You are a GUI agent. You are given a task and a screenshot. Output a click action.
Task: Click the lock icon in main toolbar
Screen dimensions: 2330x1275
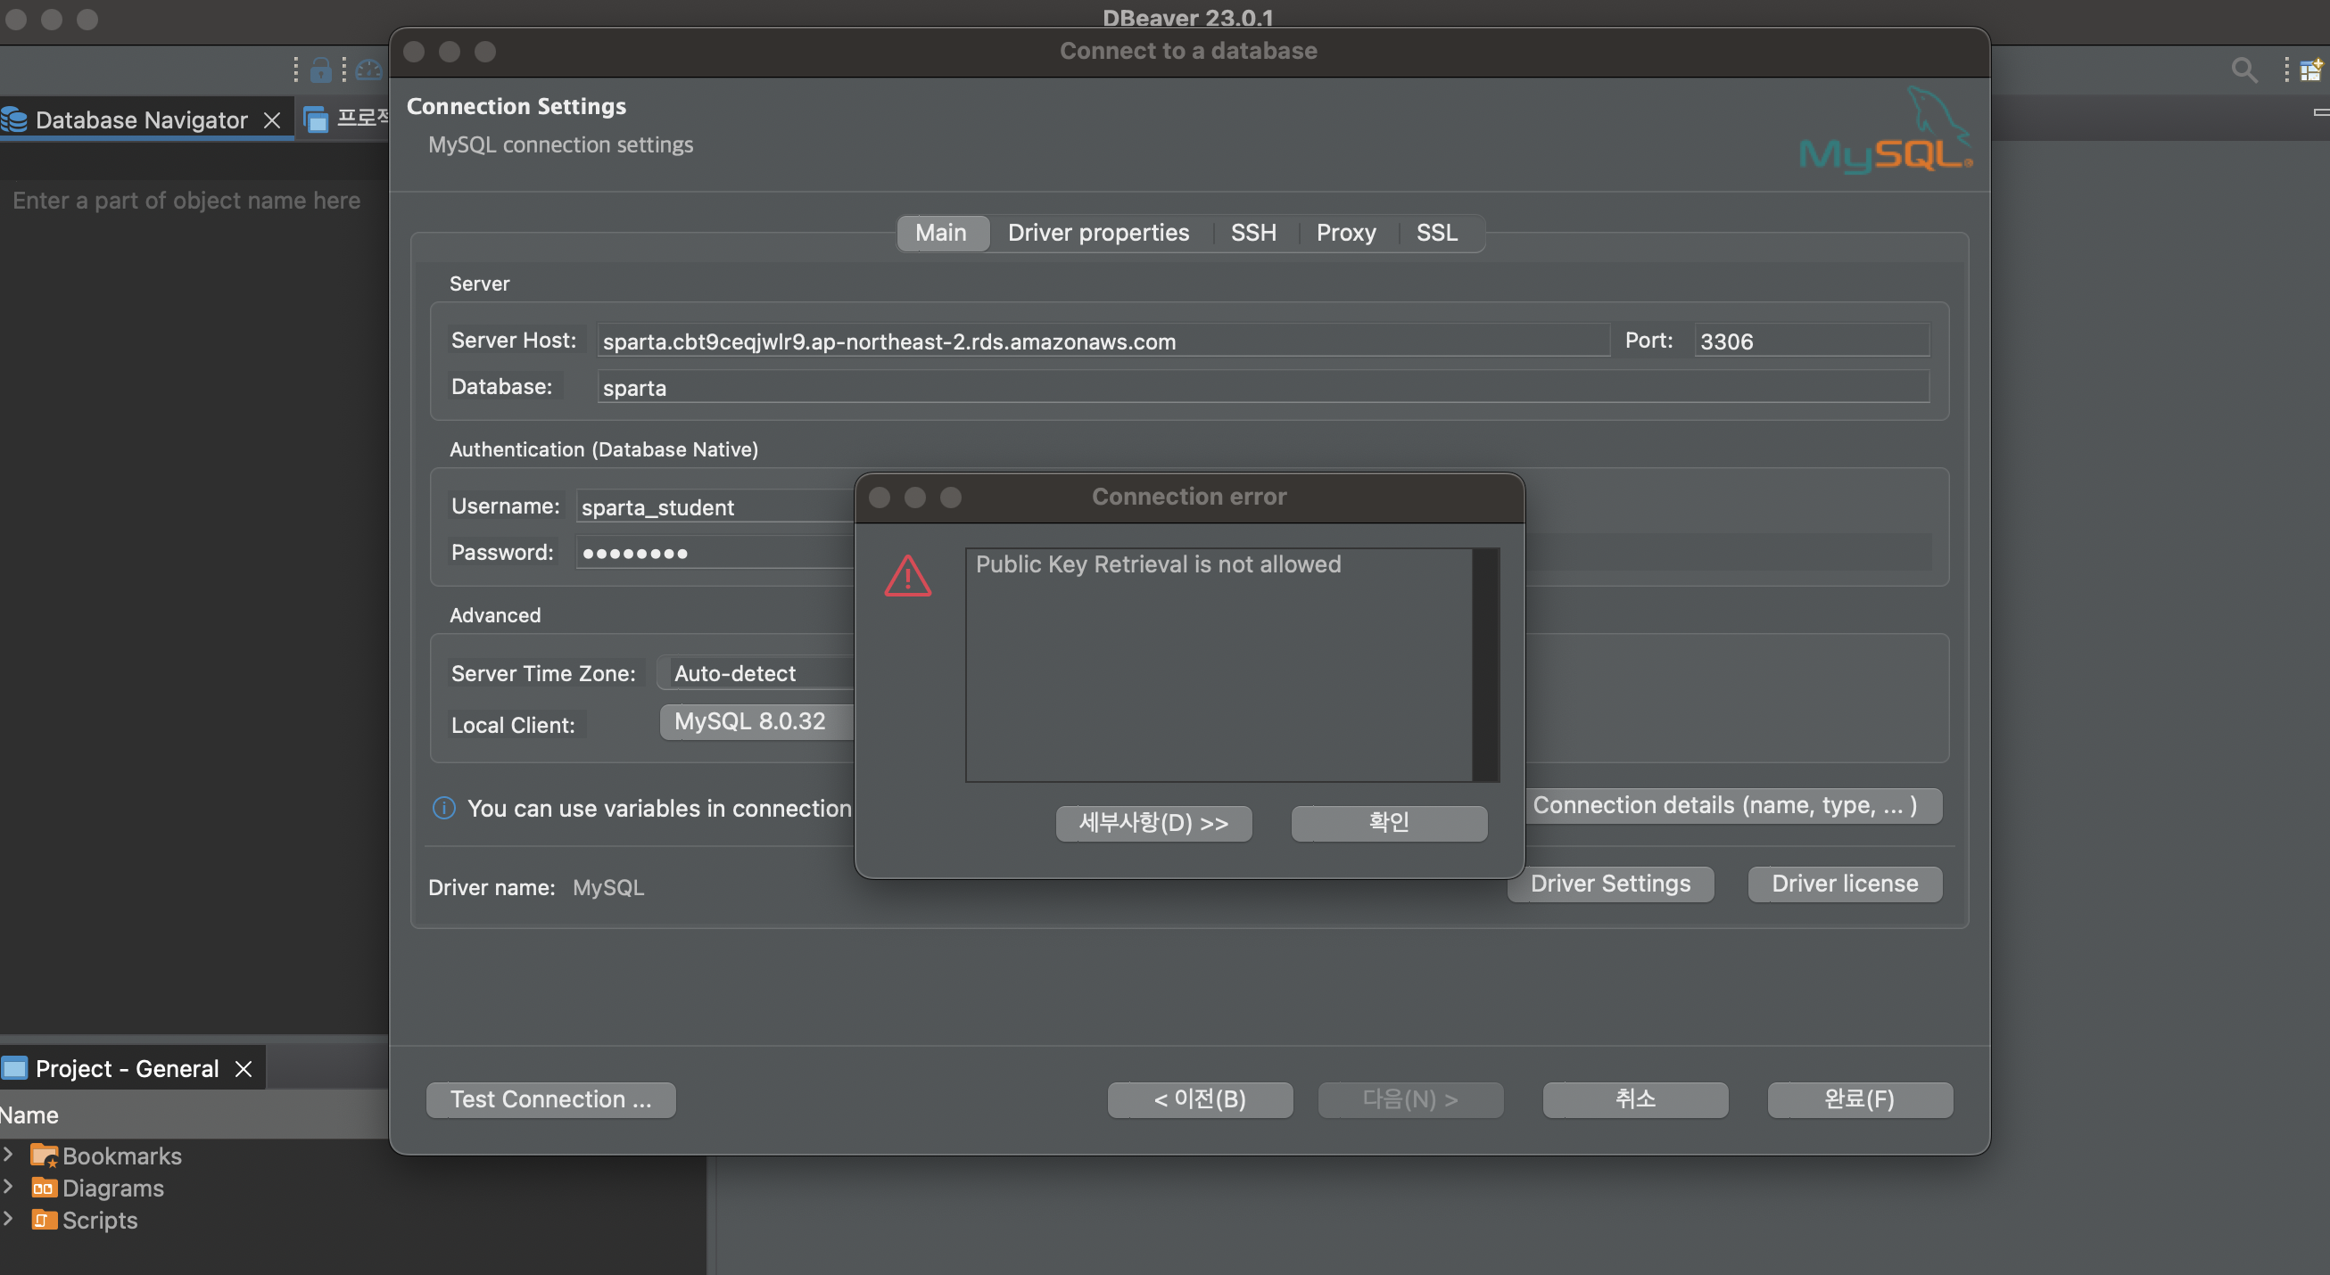tap(320, 70)
